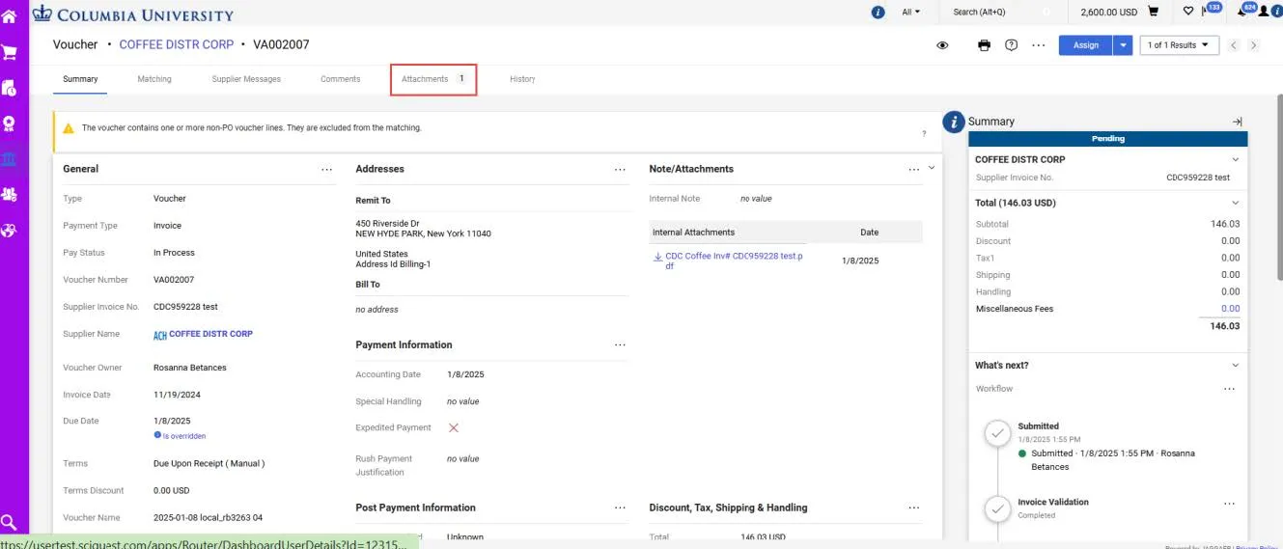Switch to the Supplier Messages tab
1283x549 pixels.
coord(246,79)
